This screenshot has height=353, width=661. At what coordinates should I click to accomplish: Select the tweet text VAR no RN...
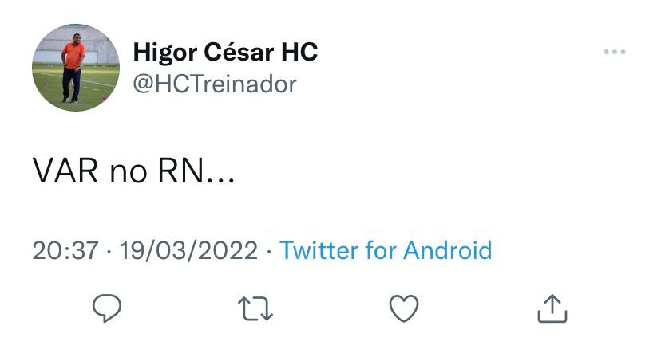133,171
